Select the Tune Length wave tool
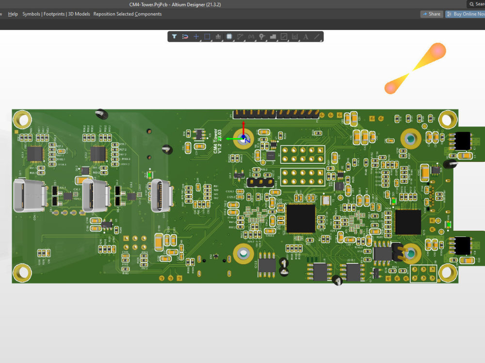 (x=251, y=36)
